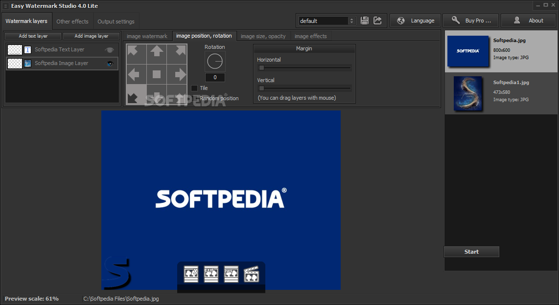Toggle visibility of Softpedia Image Layer
This screenshot has width=559, height=305.
tap(110, 64)
